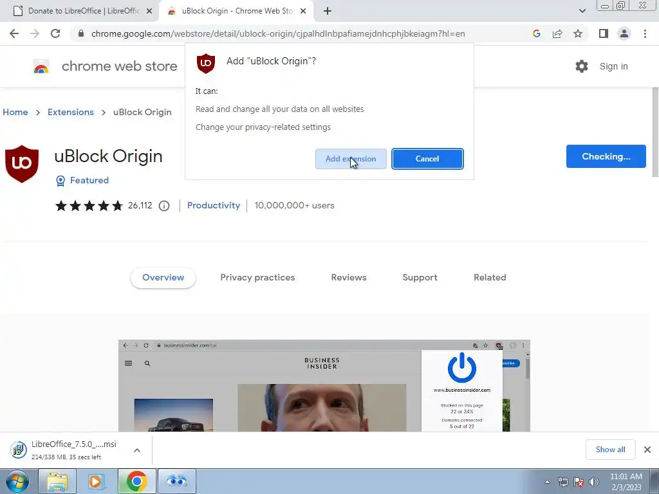
Task: Click the network icon in system tray
Action: [562, 482]
